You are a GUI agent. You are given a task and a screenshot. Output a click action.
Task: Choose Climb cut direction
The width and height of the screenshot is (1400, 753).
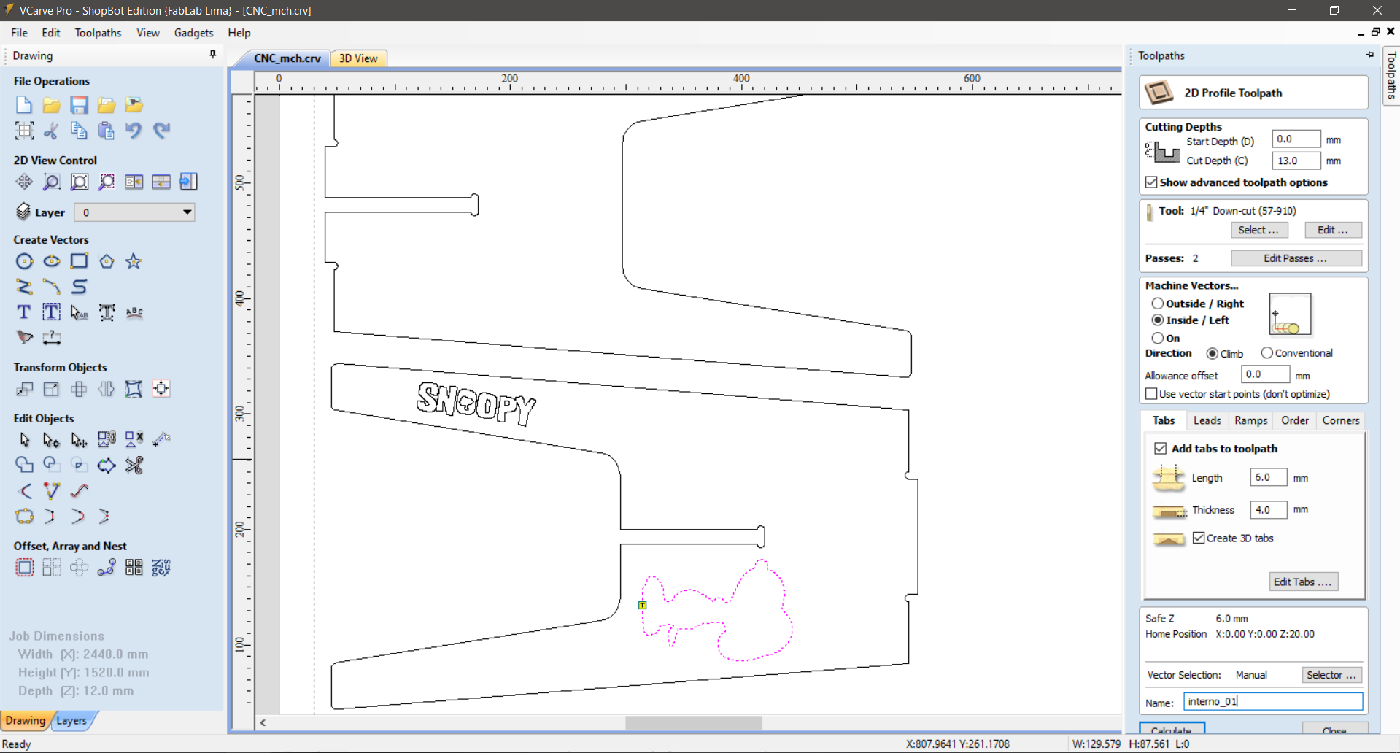(x=1212, y=353)
